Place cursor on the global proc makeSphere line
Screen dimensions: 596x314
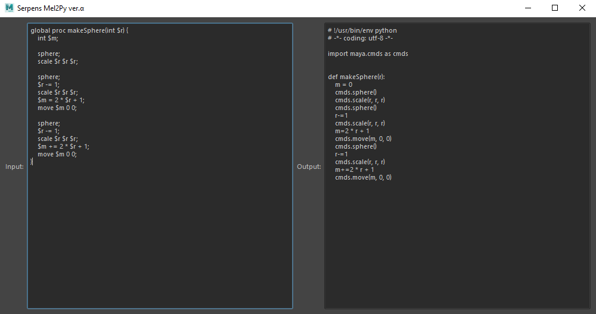tap(79, 30)
